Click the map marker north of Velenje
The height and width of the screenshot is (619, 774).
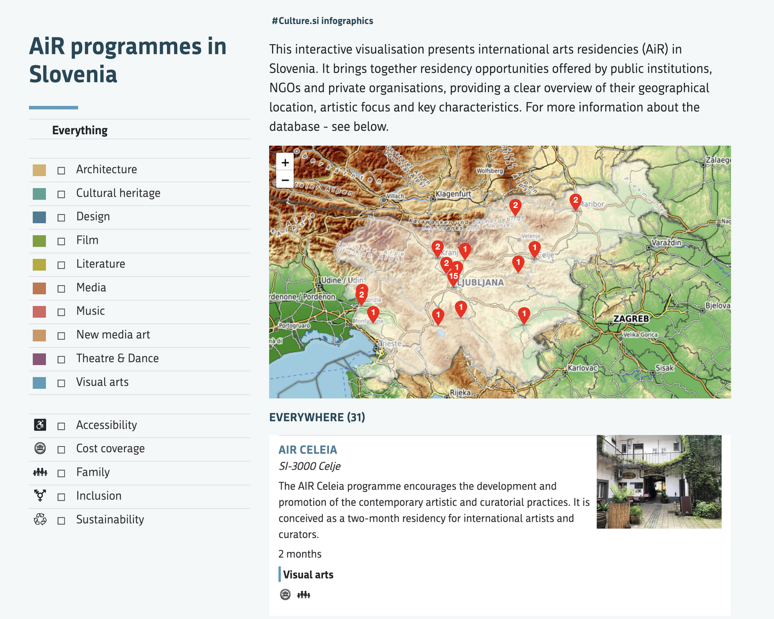515,207
